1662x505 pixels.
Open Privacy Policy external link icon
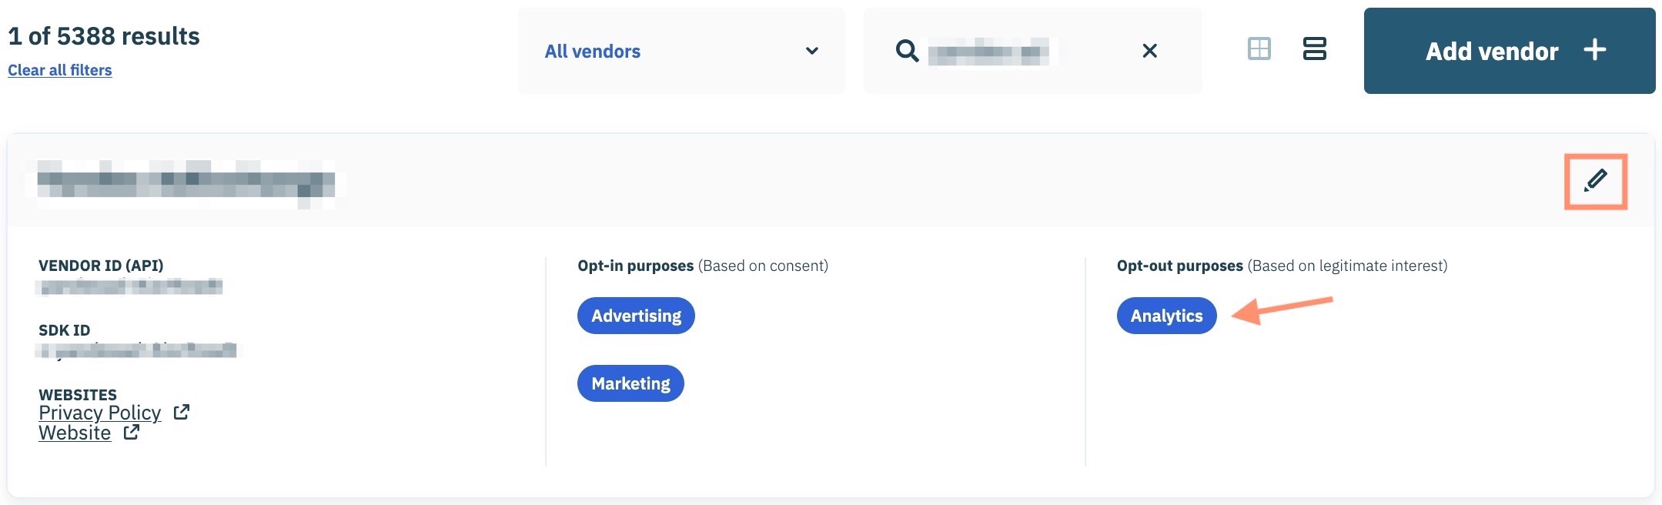(x=182, y=413)
